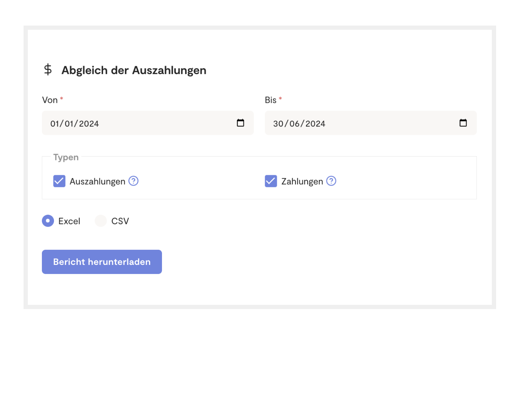Click the Auszahlungen label text
The width and height of the screenshot is (519, 404).
(x=98, y=182)
